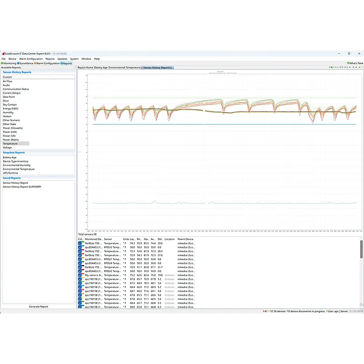364x364 pixels.
Task: Click the Generate Report button
Action: [x=38, y=307]
